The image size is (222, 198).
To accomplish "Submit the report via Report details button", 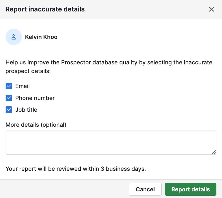I will coord(190,189).
